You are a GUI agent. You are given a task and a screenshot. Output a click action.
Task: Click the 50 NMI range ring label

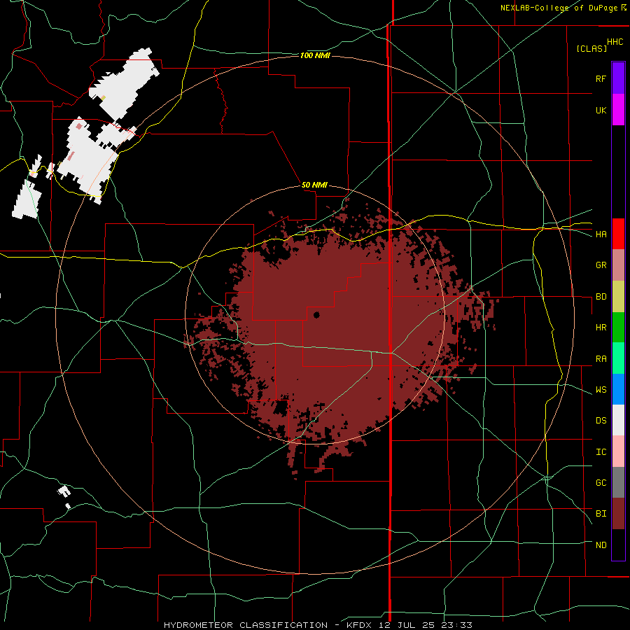(x=314, y=185)
